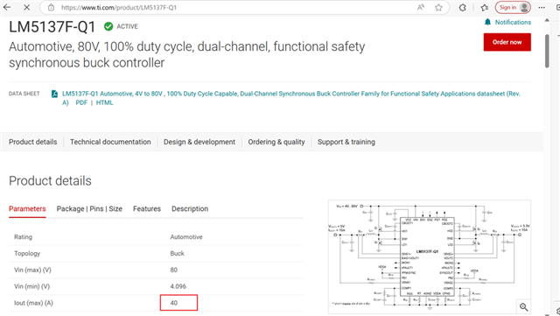Open the datasheet PDF link
Viewport: 560px width, 316px height.
(81, 102)
